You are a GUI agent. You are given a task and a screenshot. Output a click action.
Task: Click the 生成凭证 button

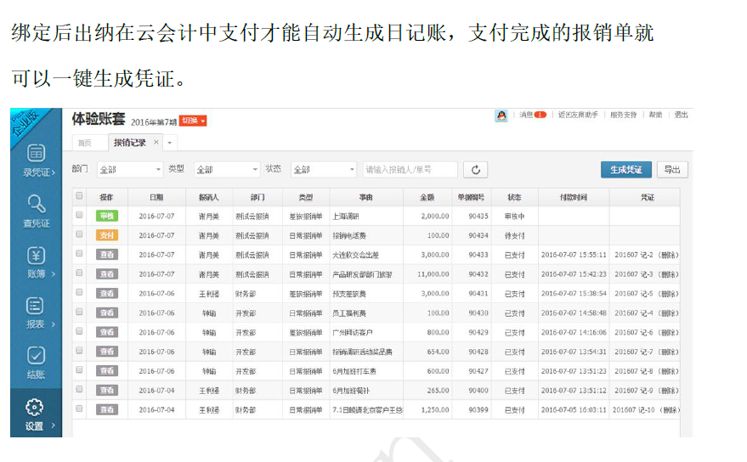(x=625, y=170)
